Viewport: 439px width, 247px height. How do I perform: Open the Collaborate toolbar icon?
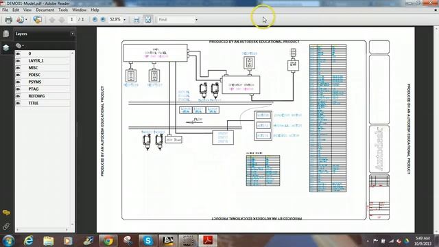pyautogui.click(x=37, y=20)
